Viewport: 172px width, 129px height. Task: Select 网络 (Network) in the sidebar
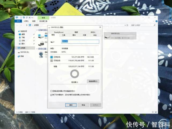(x=21, y=56)
